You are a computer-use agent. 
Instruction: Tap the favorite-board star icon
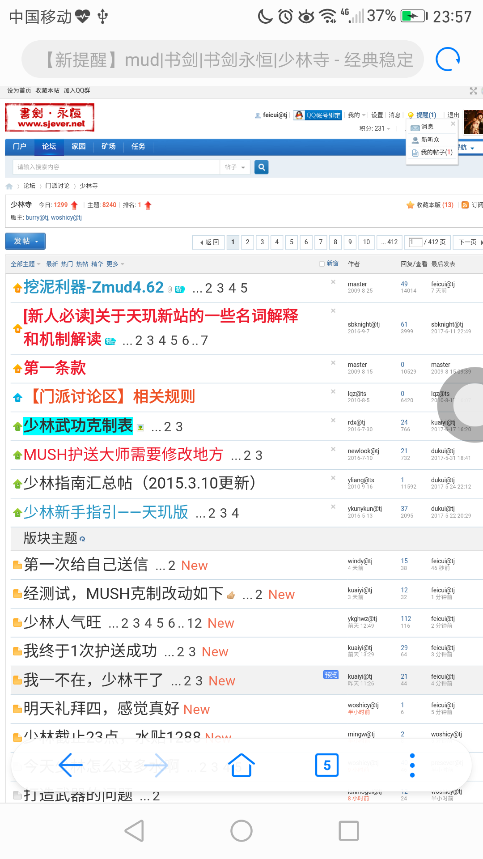point(410,205)
